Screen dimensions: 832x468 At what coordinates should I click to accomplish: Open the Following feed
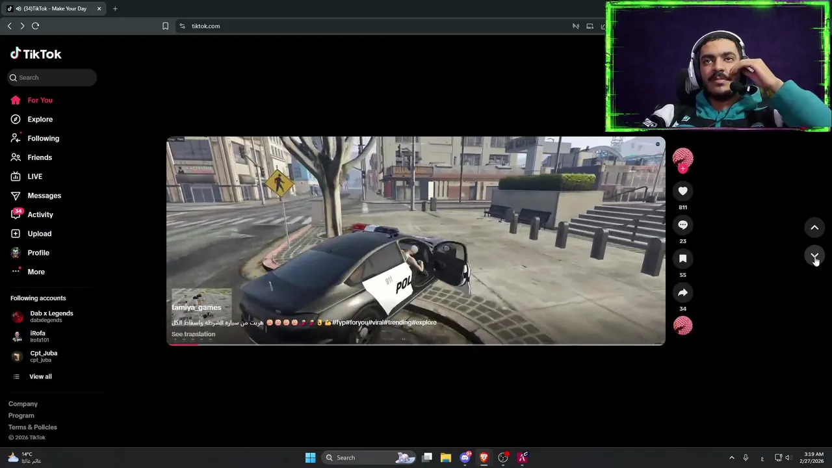[x=34, y=138]
